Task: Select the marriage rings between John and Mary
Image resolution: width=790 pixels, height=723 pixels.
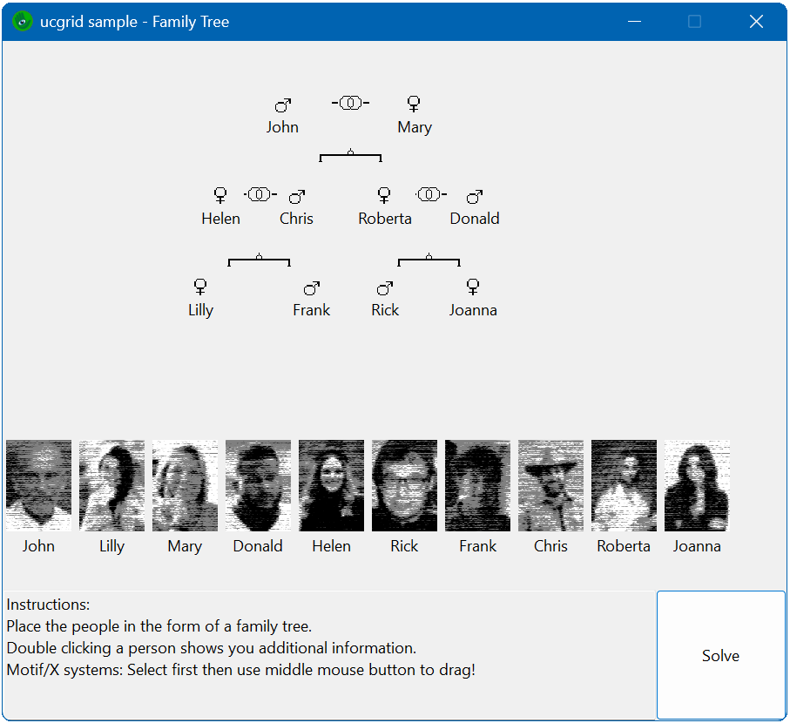Action: [x=350, y=103]
